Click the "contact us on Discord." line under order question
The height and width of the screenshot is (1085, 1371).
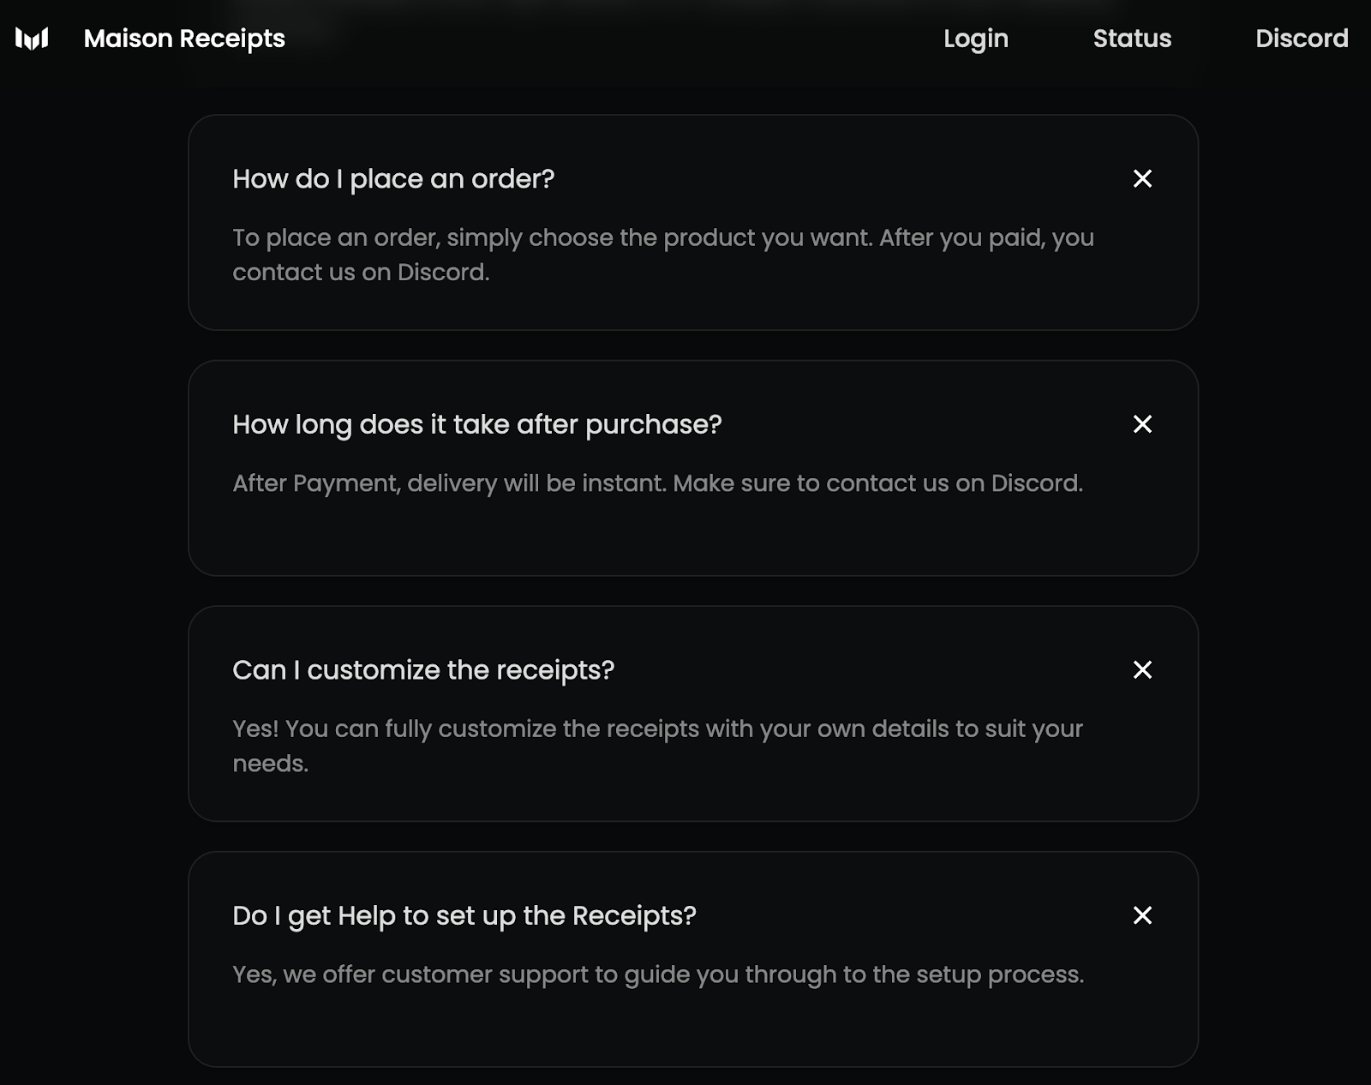361,273
